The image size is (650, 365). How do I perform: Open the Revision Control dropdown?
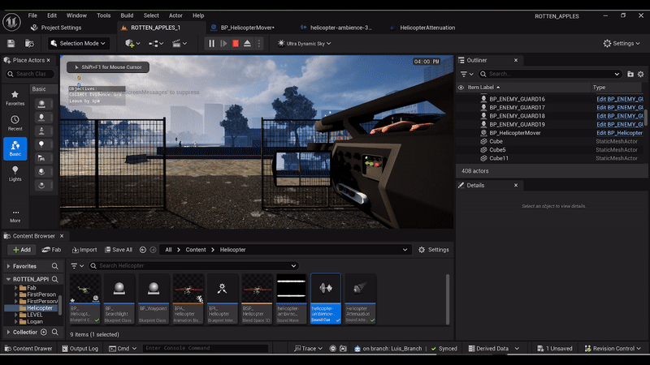(613, 349)
